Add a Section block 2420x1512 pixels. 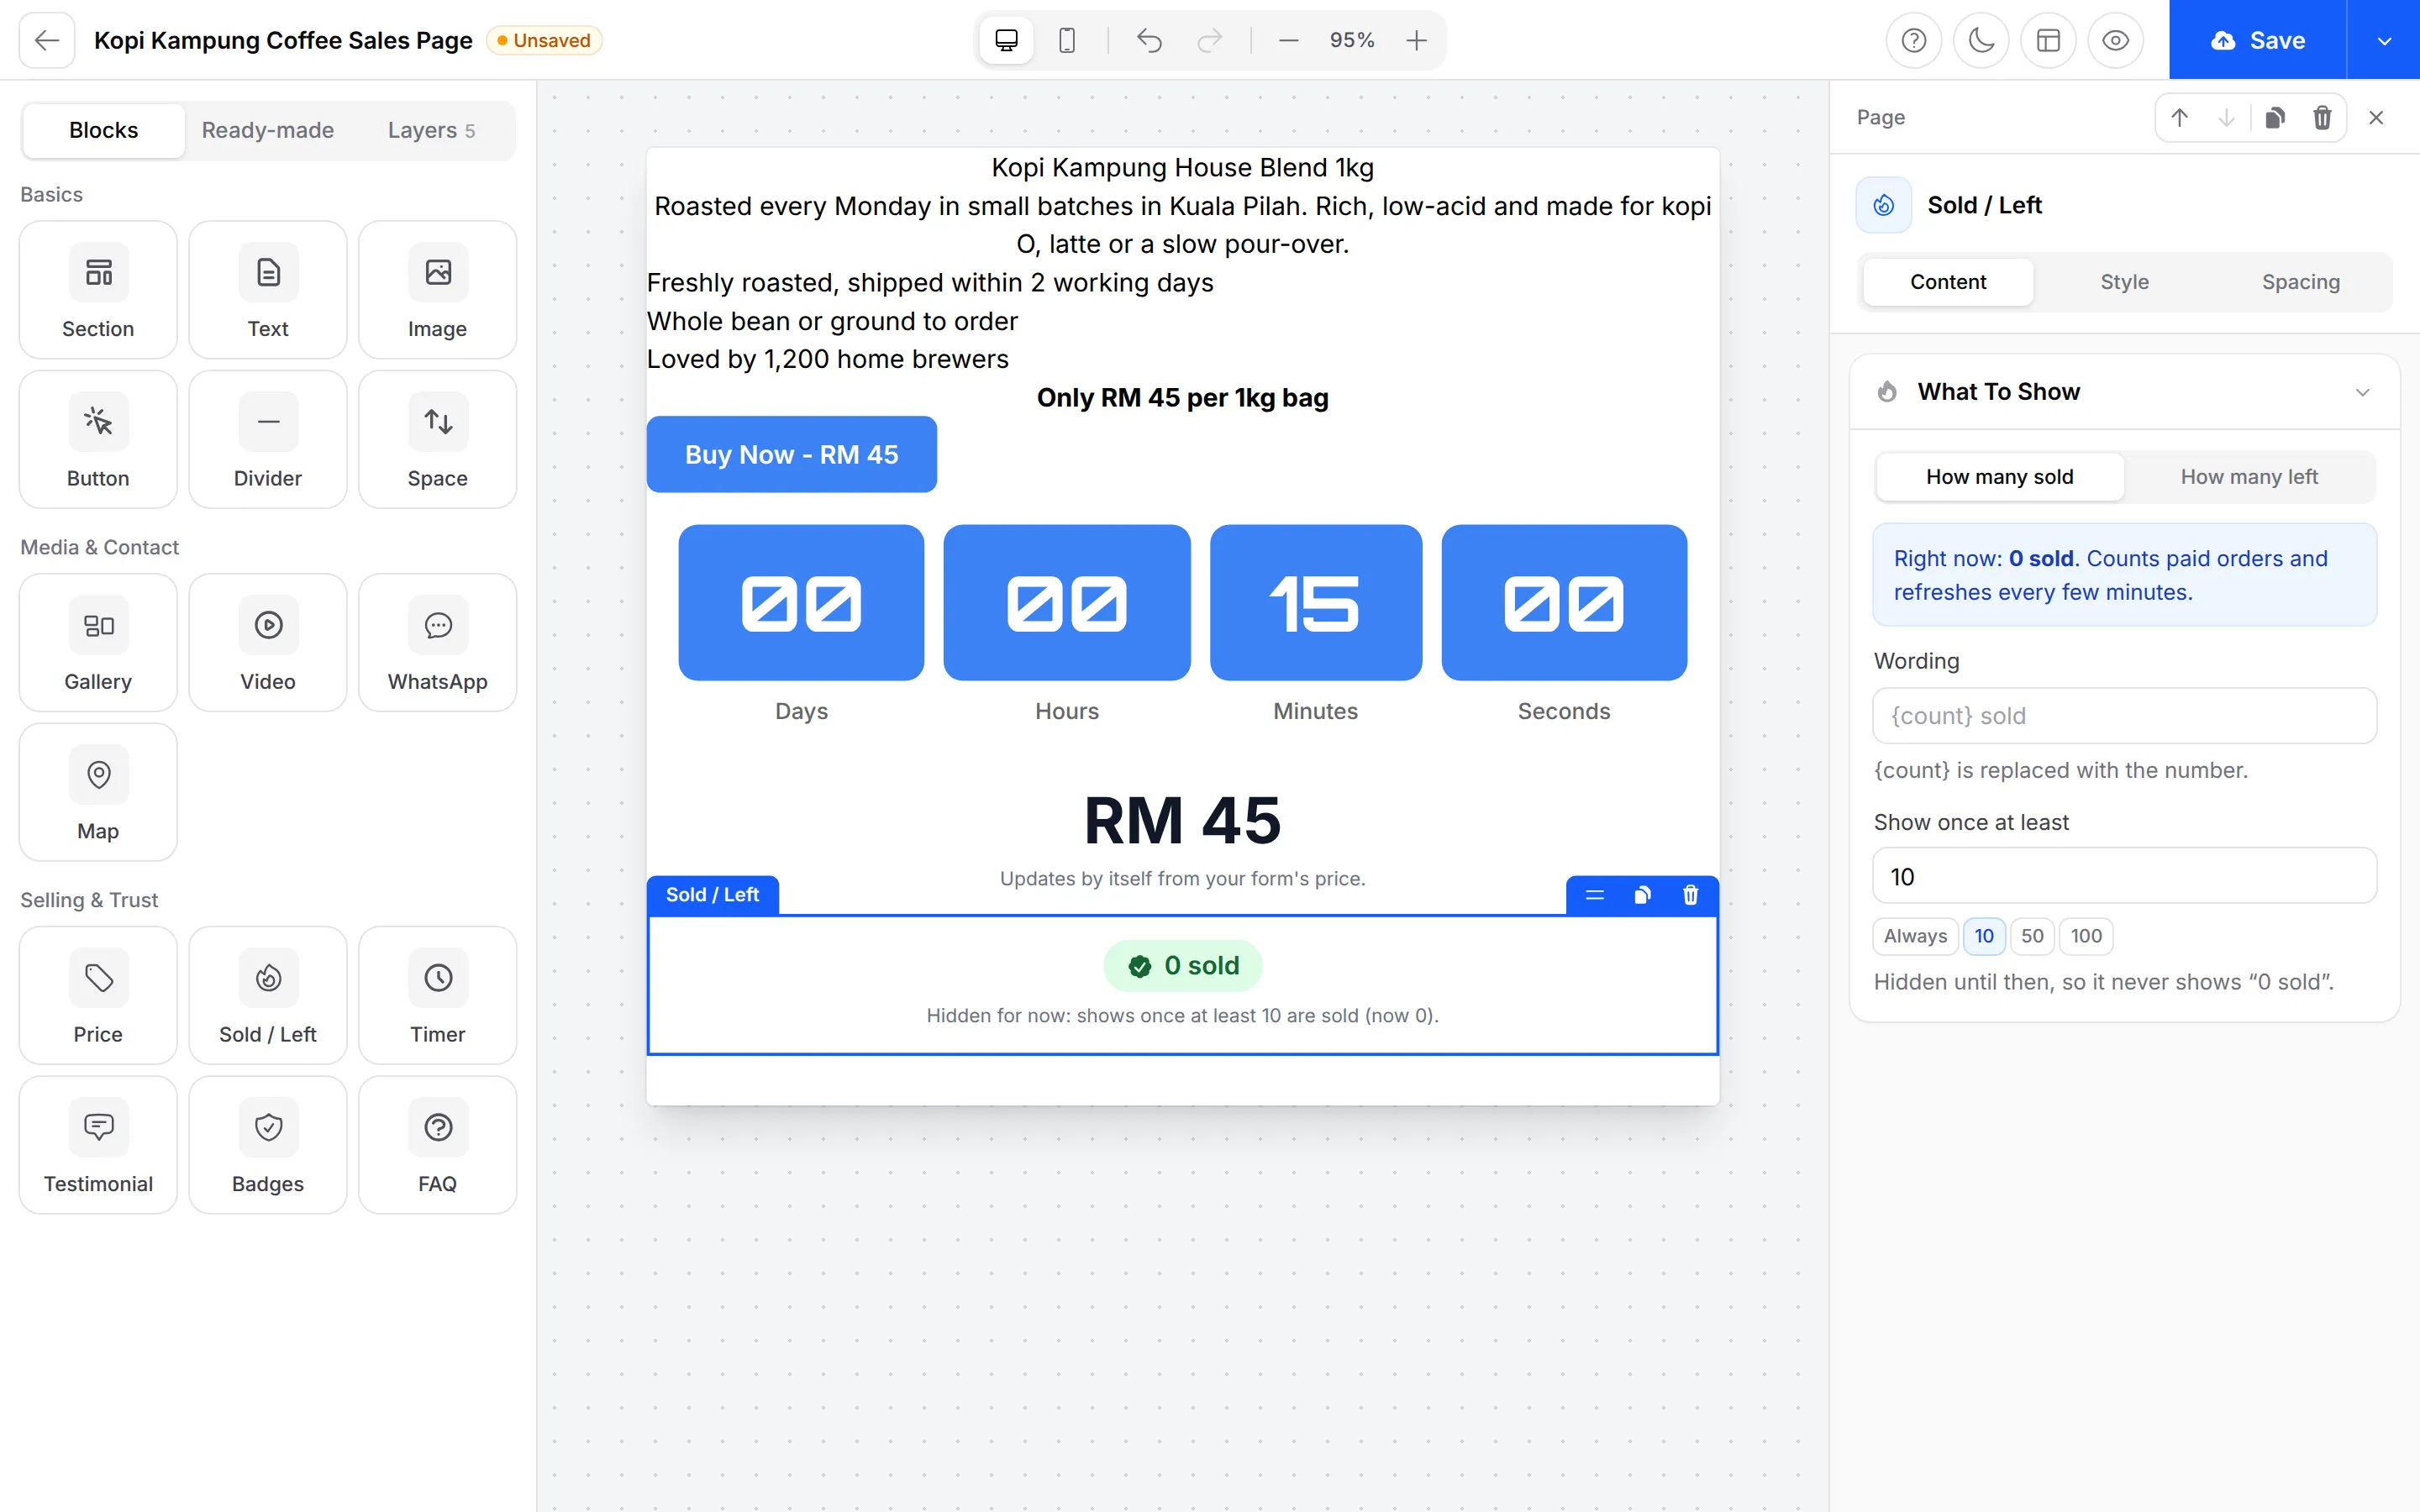click(x=98, y=290)
